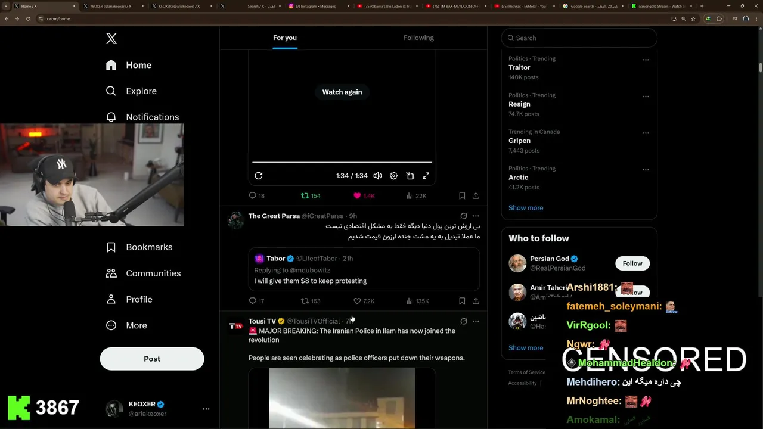The height and width of the screenshot is (429, 763).
Task: Click Watch again on the video
Action: click(x=342, y=92)
